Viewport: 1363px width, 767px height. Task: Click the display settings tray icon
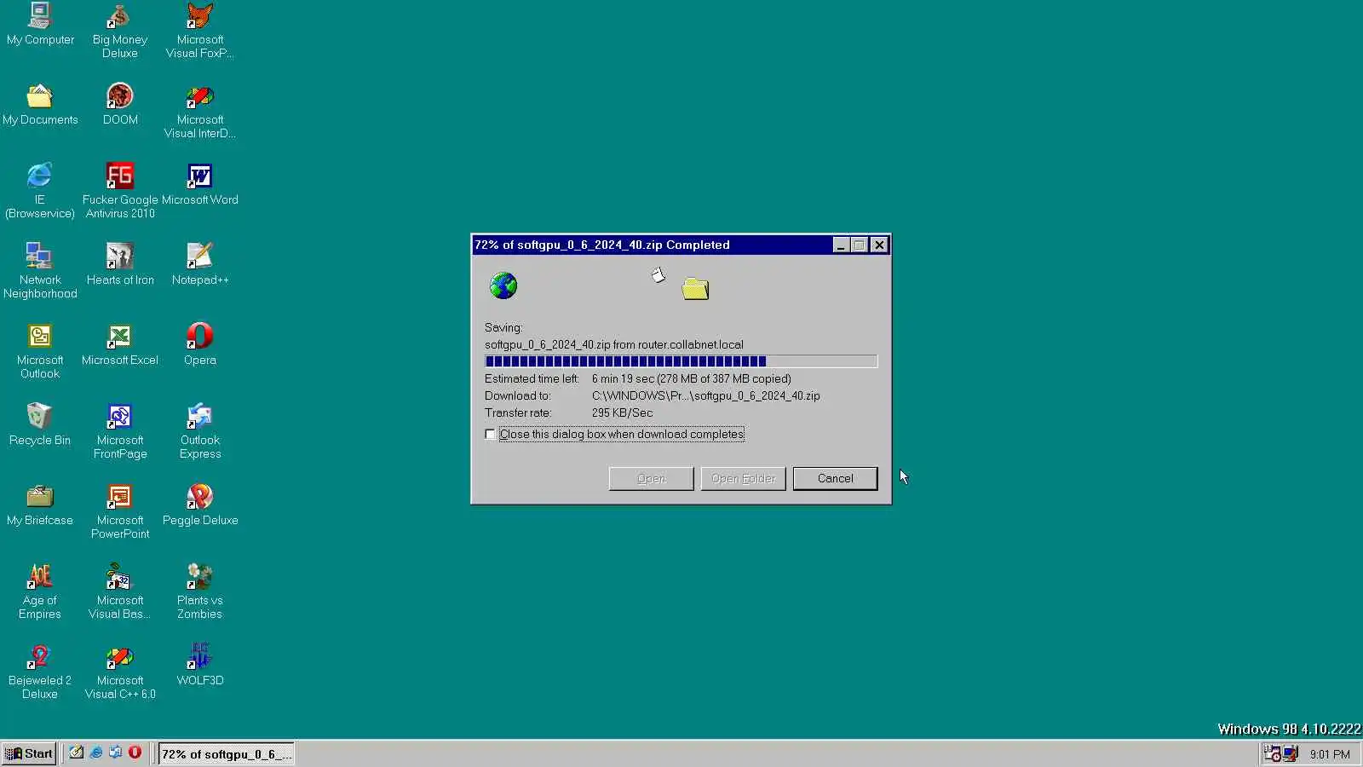coord(1291,753)
